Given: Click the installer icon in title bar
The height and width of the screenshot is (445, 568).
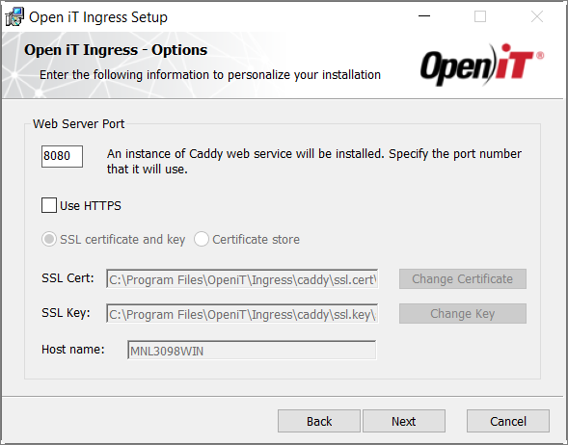Looking at the screenshot, I should pos(14,16).
